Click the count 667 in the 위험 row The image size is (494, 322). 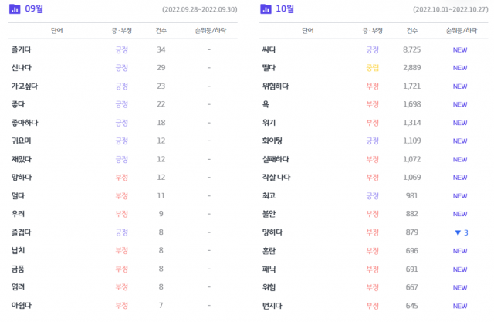[411, 287]
